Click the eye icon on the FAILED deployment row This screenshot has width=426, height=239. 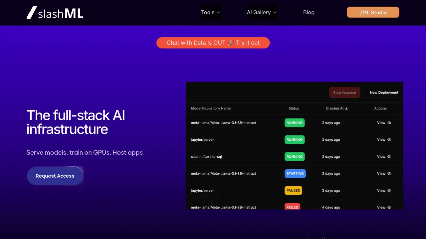(388, 207)
